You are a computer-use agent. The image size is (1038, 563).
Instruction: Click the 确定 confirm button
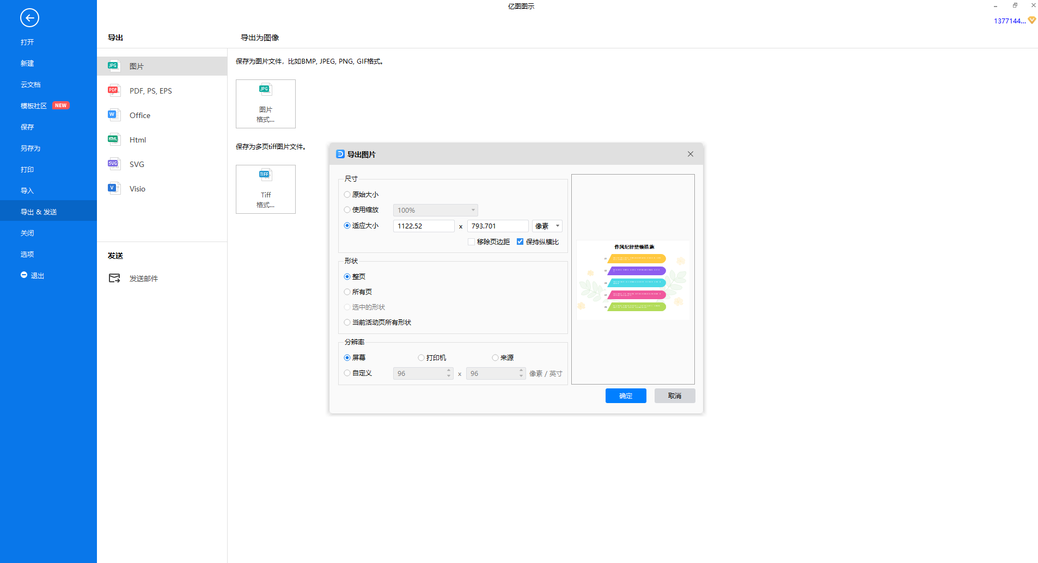pyautogui.click(x=626, y=395)
